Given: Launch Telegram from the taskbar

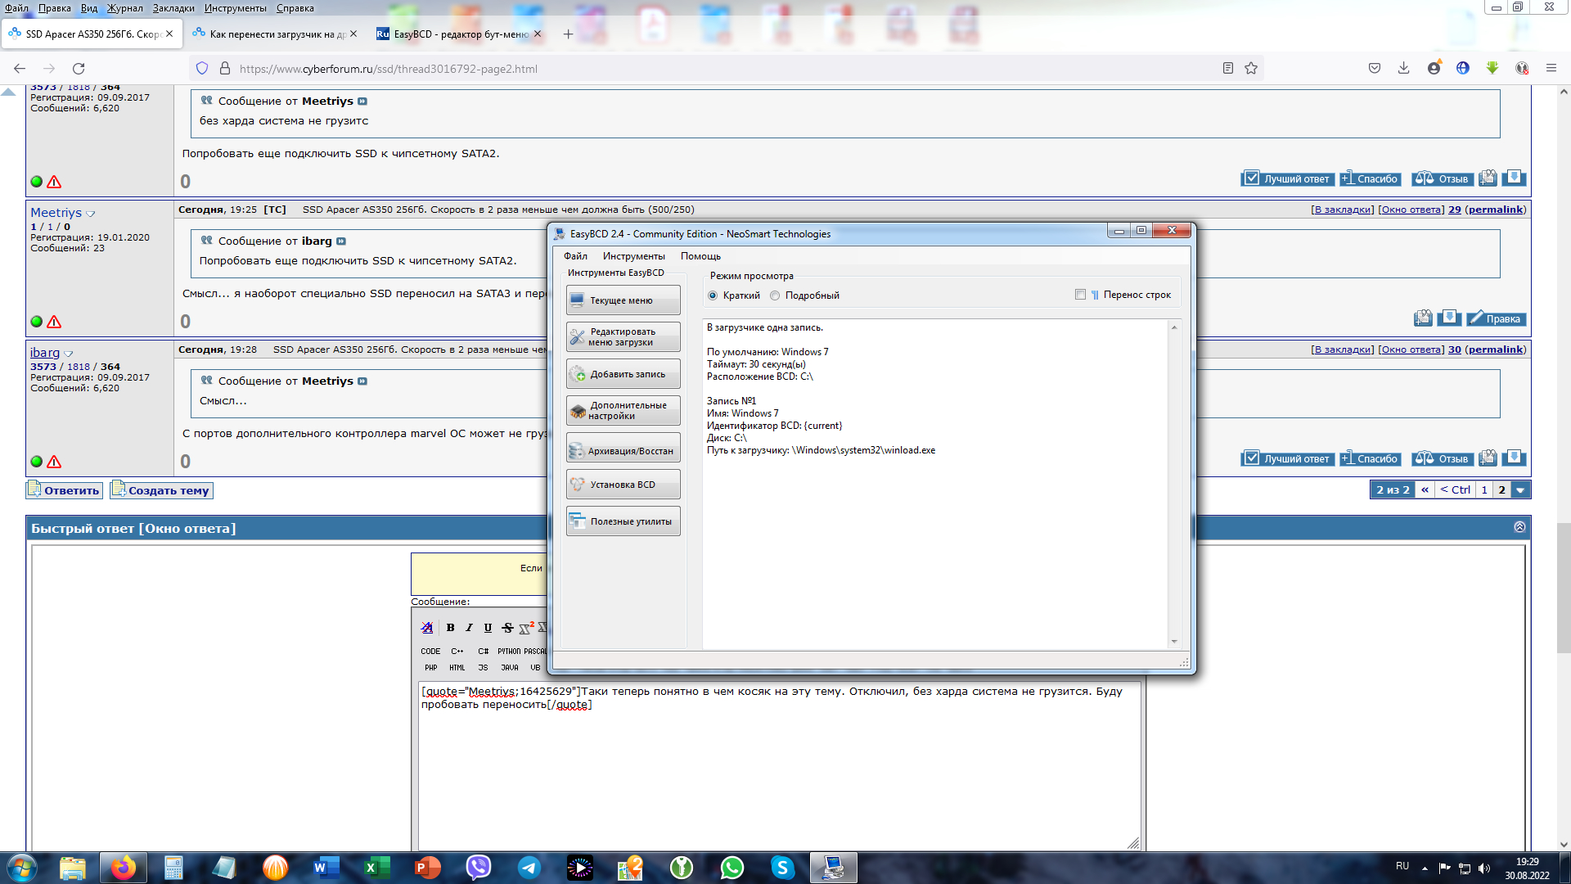Looking at the screenshot, I should coord(529,868).
